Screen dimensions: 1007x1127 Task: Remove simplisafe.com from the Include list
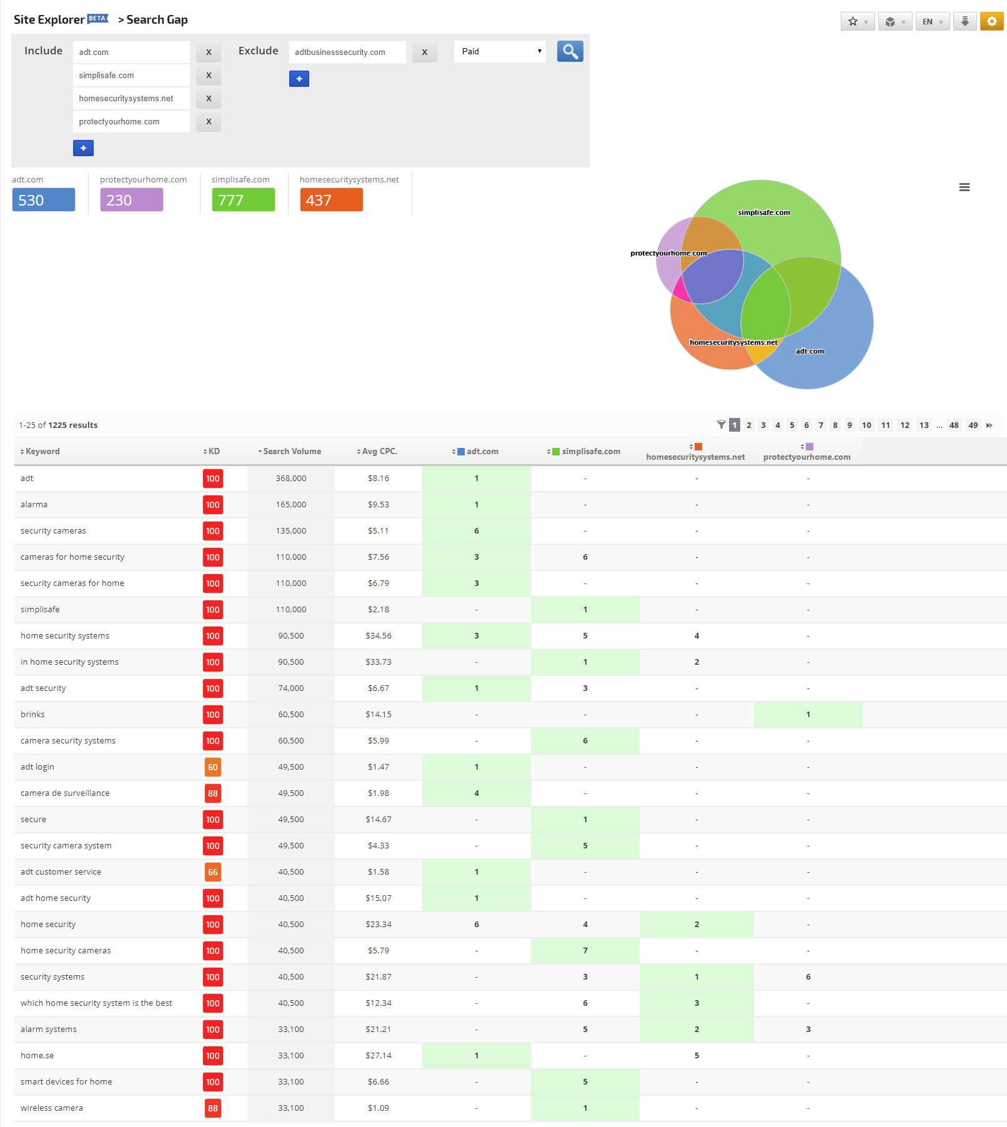[x=209, y=76]
